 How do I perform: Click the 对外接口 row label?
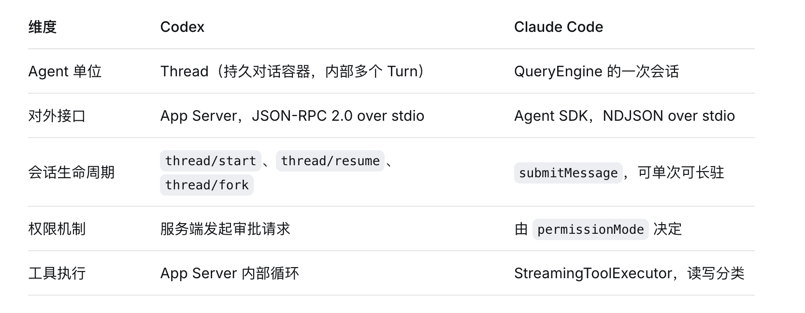[57, 116]
